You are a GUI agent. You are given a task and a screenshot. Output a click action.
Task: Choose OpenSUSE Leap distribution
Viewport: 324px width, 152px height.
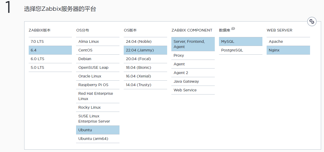pyautogui.click(x=98, y=67)
